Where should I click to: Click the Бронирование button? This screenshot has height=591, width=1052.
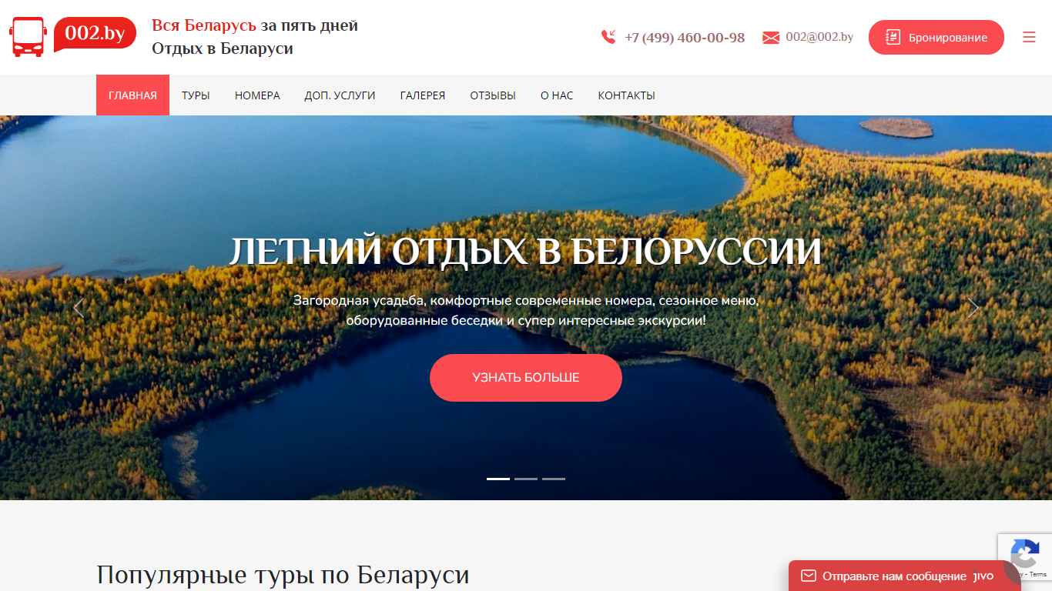point(936,37)
